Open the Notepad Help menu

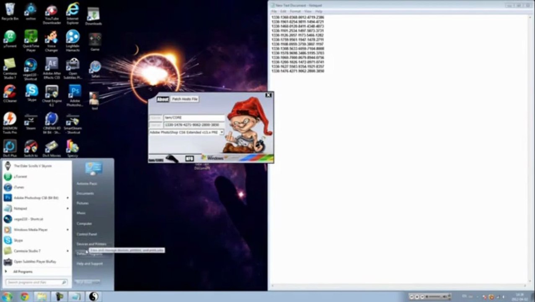tap(319, 11)
